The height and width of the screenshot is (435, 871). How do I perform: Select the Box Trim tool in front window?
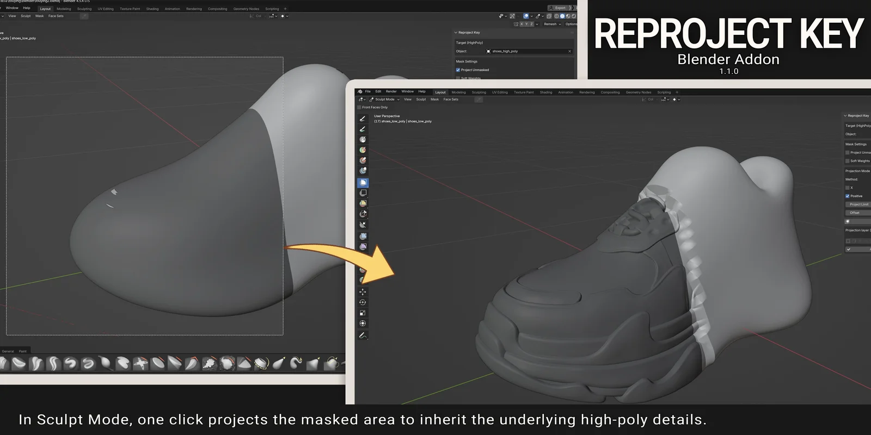point(363,214)
